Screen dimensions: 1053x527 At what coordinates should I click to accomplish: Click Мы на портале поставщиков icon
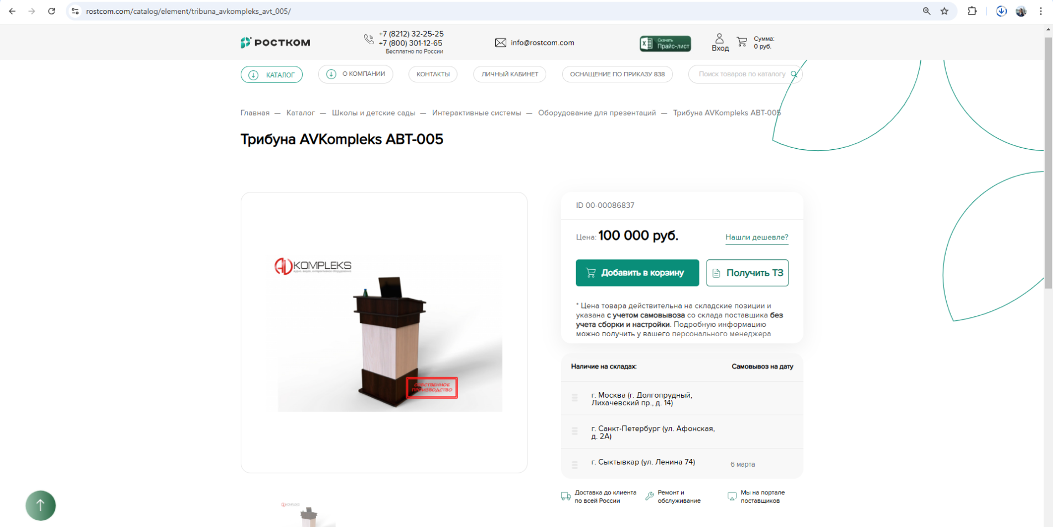click(x=732, y=497)
